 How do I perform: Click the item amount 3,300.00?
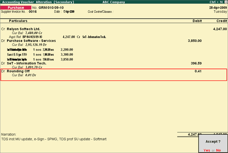[67, 55]
